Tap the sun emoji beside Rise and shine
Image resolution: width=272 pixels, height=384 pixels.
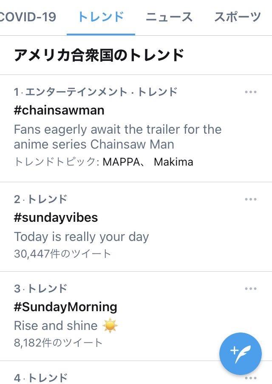click(110, 326)
